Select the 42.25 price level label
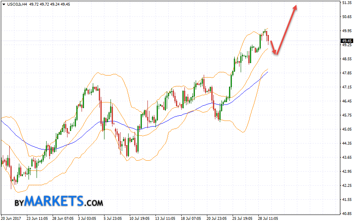Screen dimensions: 356x223 (x=346, y=186)
